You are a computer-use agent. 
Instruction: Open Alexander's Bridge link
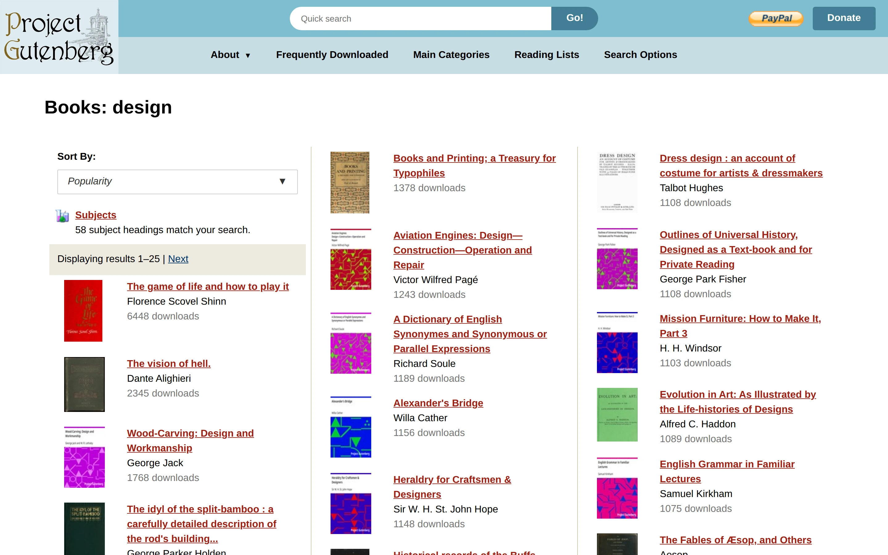coord(438,403)
